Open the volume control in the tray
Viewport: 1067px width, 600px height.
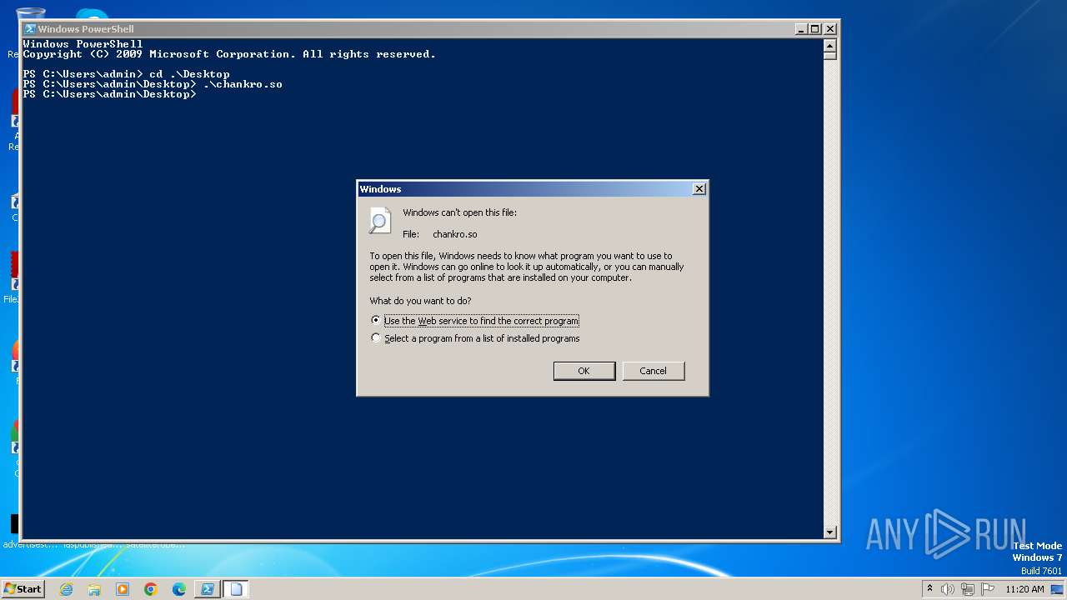tap(948, 589)
